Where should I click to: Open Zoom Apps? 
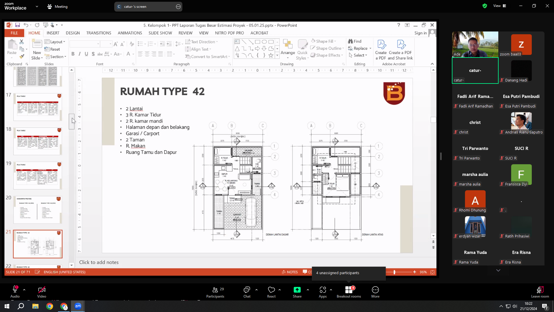point(323,292)
